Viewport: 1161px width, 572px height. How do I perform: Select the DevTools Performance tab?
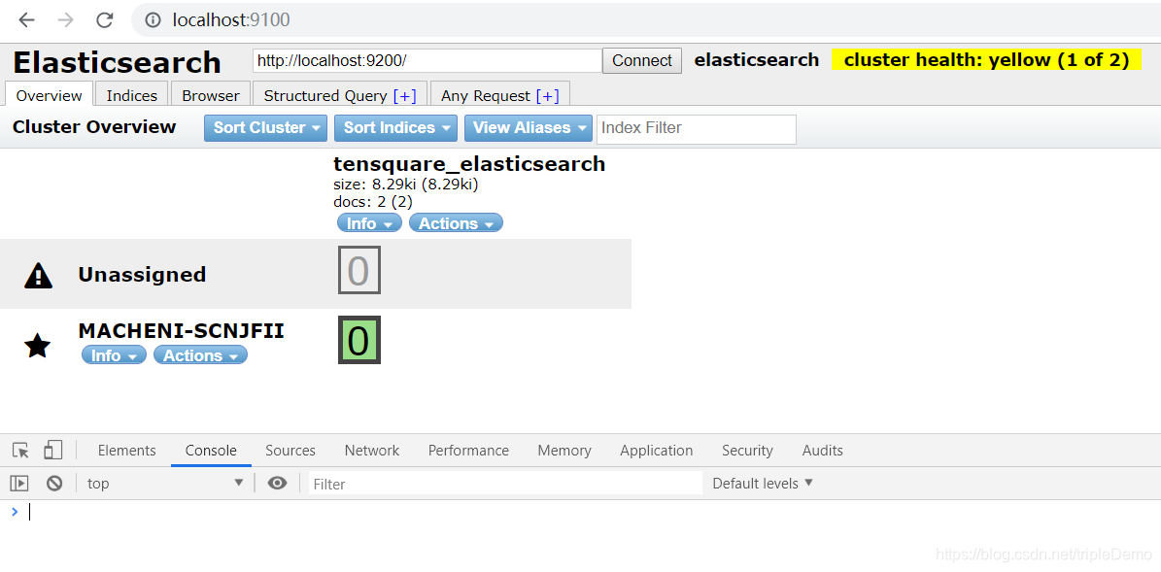click(468, 450)
